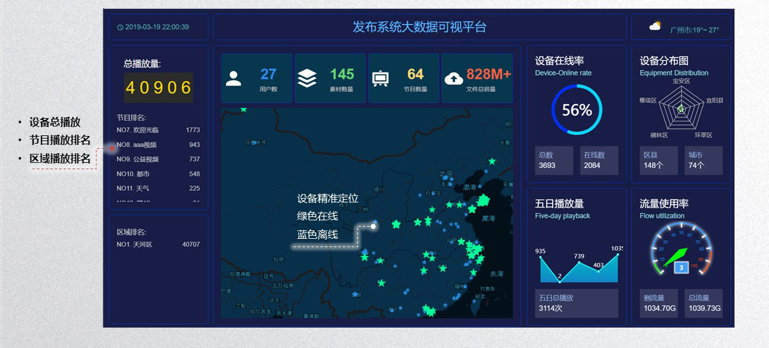Click the 剩流量 1034.70G card
The height and width of the screenshot is (348, 769).
click(x=660, y=303)
